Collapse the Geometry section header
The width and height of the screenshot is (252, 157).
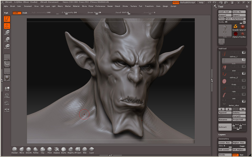point(223,139)
